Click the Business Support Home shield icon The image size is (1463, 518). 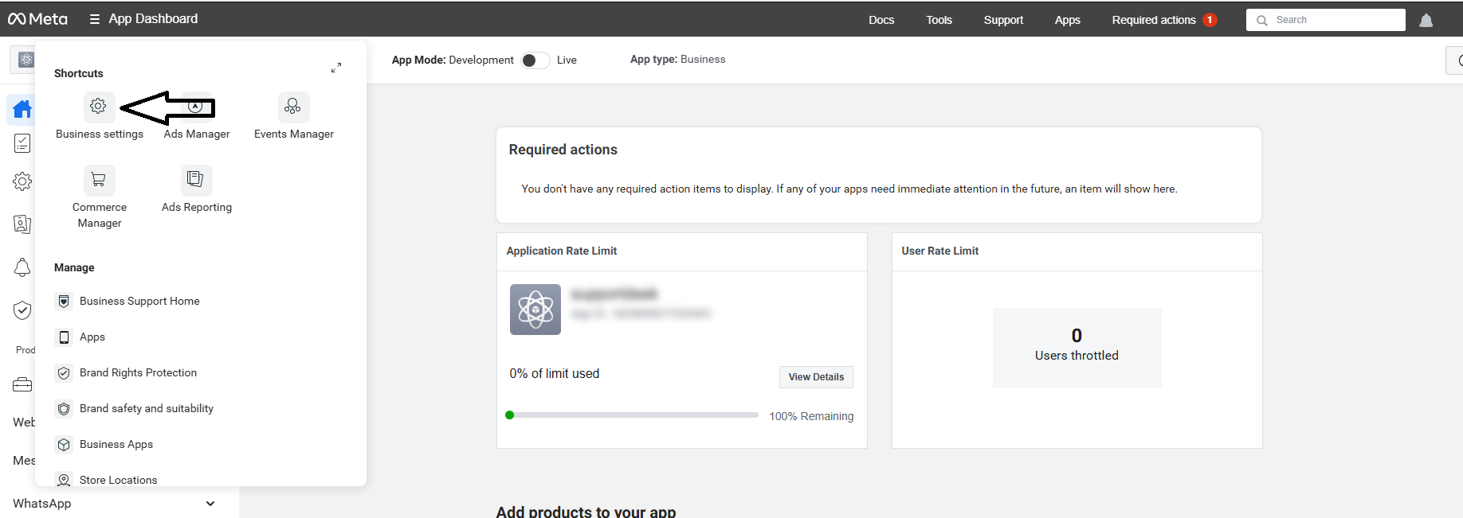(64, 302)
